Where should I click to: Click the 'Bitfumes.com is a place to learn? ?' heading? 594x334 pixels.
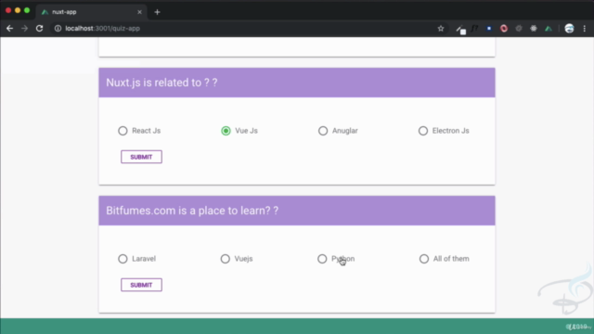[192, 211]
